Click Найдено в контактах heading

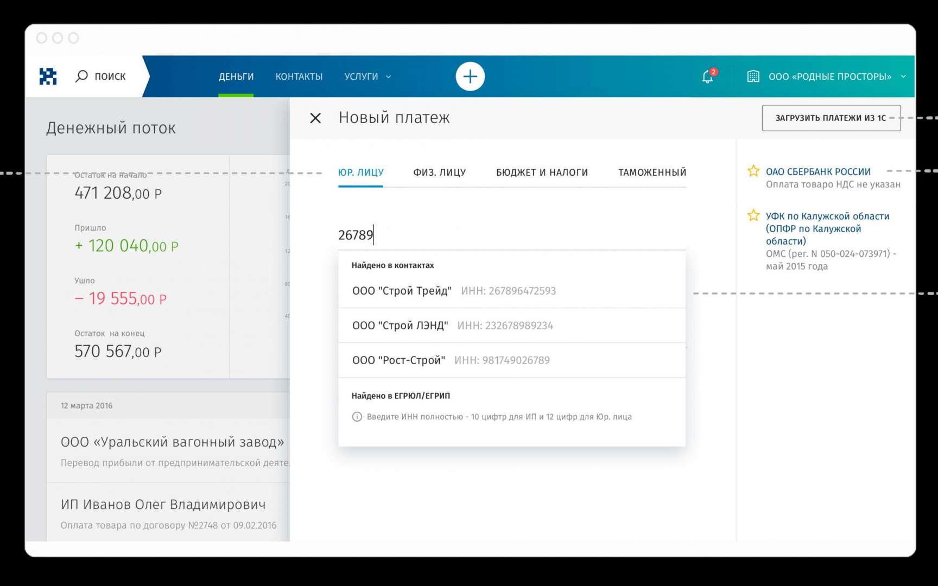pos(392,265)
